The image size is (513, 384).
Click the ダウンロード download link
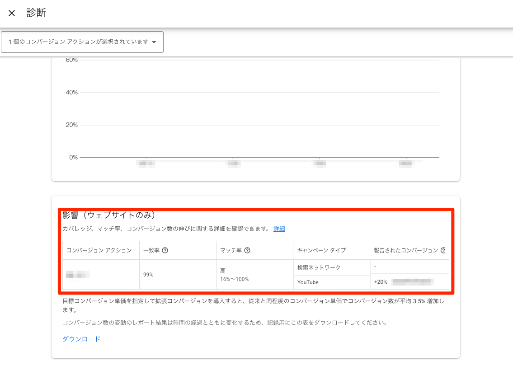click(x=81, y=339)
